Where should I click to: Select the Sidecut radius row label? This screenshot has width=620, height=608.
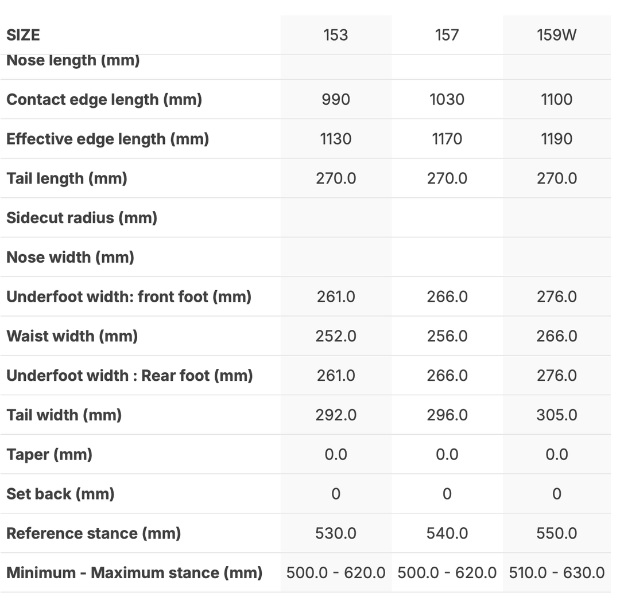[82, 218]
